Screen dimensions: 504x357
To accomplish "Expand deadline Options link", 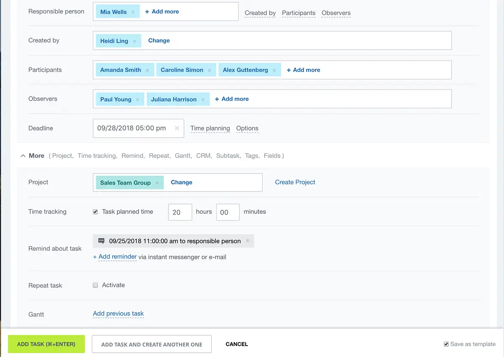I will [247, 129].
